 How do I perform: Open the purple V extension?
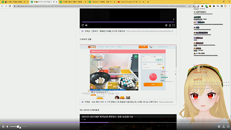[198, 6]
